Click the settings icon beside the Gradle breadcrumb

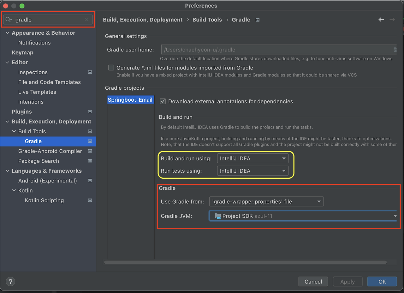click(257, 20)
